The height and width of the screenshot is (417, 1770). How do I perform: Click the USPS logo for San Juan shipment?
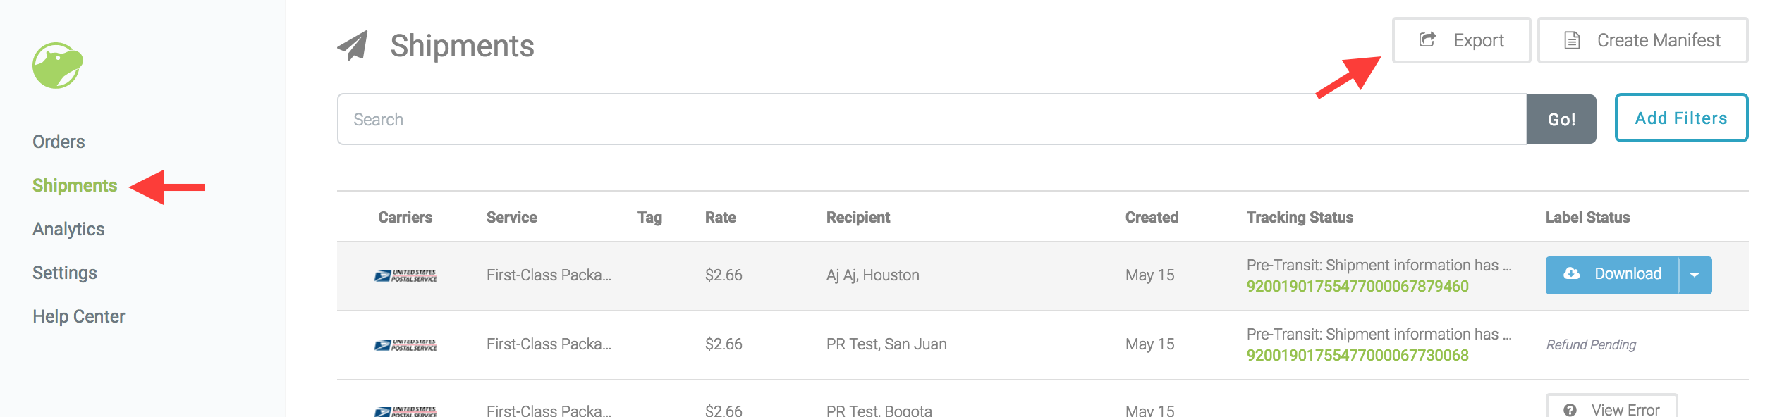coord(405,344)
